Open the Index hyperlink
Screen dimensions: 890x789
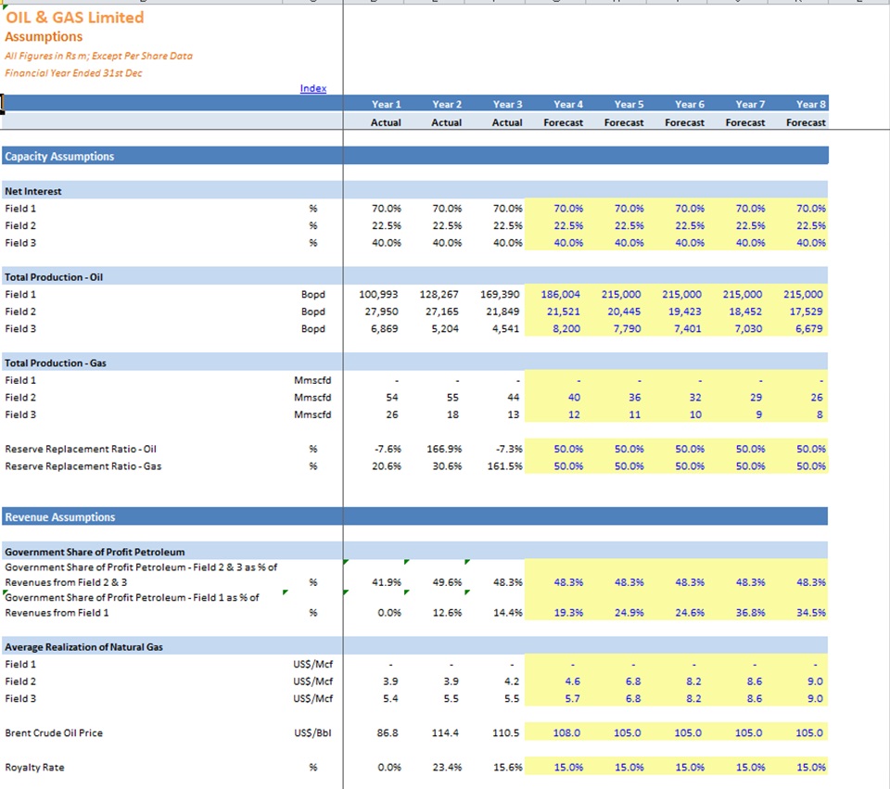coord(312,88)
